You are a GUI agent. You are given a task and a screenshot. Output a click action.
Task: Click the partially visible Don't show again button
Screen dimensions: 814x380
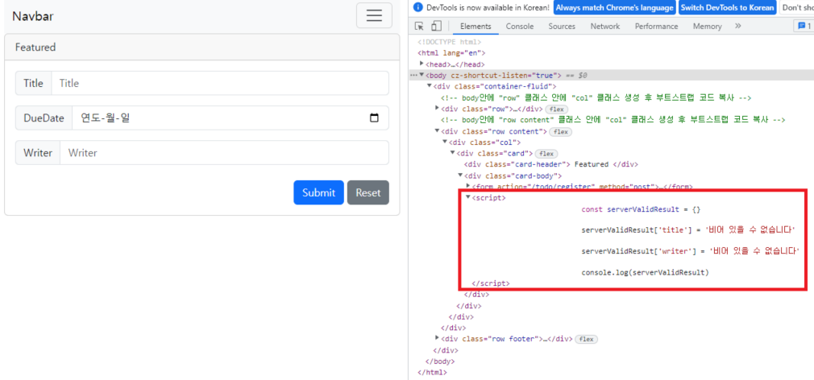point(797,8)
